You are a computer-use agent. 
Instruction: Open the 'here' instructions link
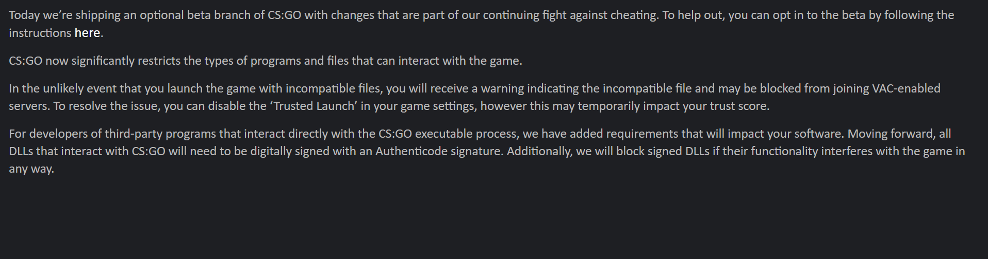pyautogui.click(x=87, y=33)
